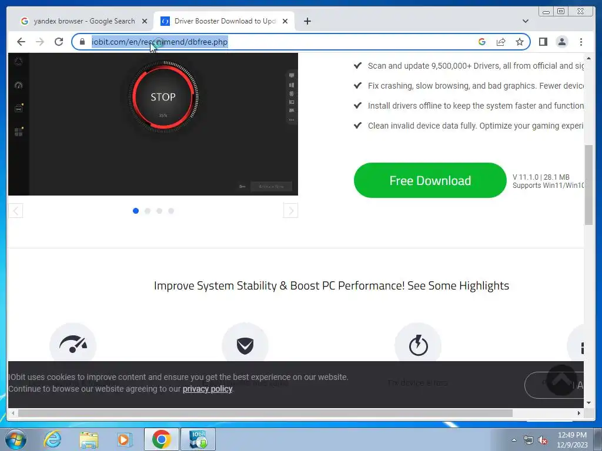Select the Driver Booster Download tab
The height and width of the screenshot is (451, 602).
pyautogui.click(x=224, y=21)
